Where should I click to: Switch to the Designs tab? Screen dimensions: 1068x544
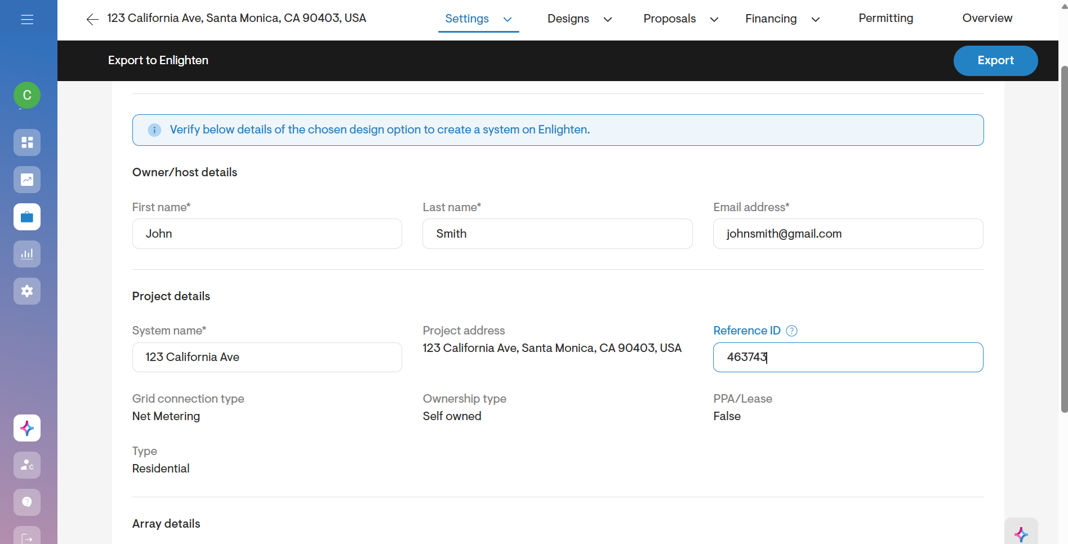point(568,19)
